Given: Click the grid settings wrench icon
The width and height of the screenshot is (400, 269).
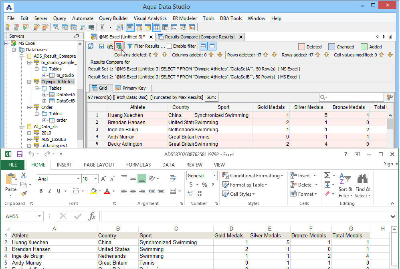Looking at the screenshot, I should pyautogui.click(x=389, y=97).
